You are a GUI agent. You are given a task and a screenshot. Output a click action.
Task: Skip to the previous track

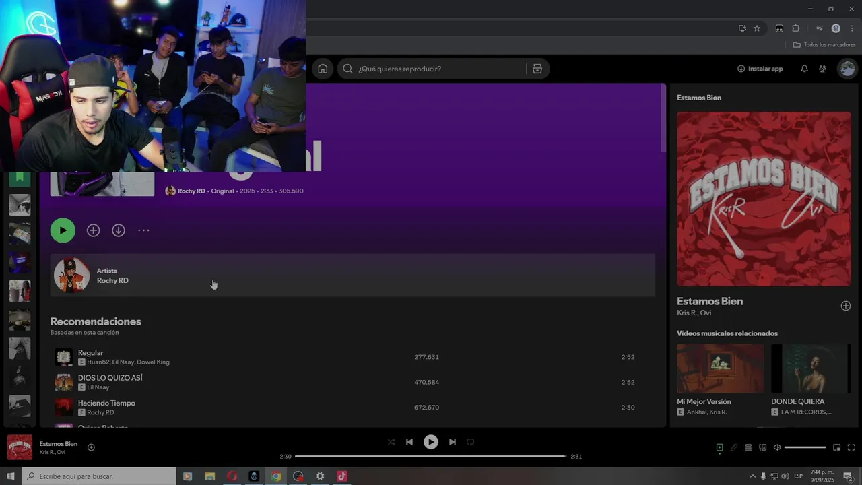tap(409, 442)
